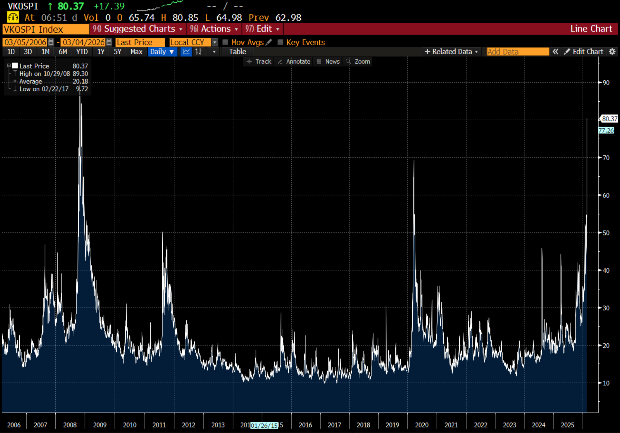Collapse panel with double chevron icon
Screen dimensions: 620x433
point(555,52)
